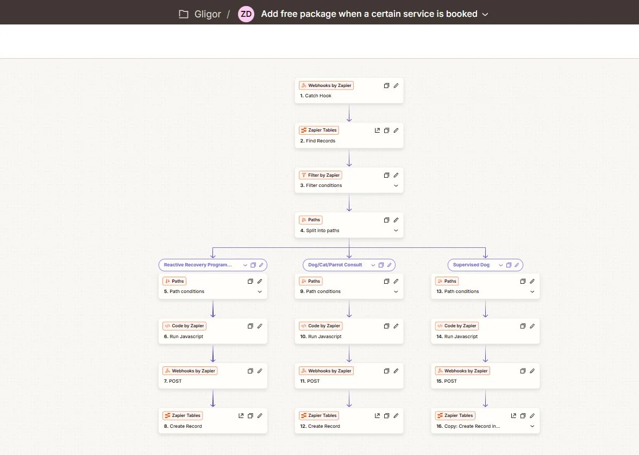Click the Paths badge on step 4
This screenshot has width=639, height=455.
click(311, 220)
